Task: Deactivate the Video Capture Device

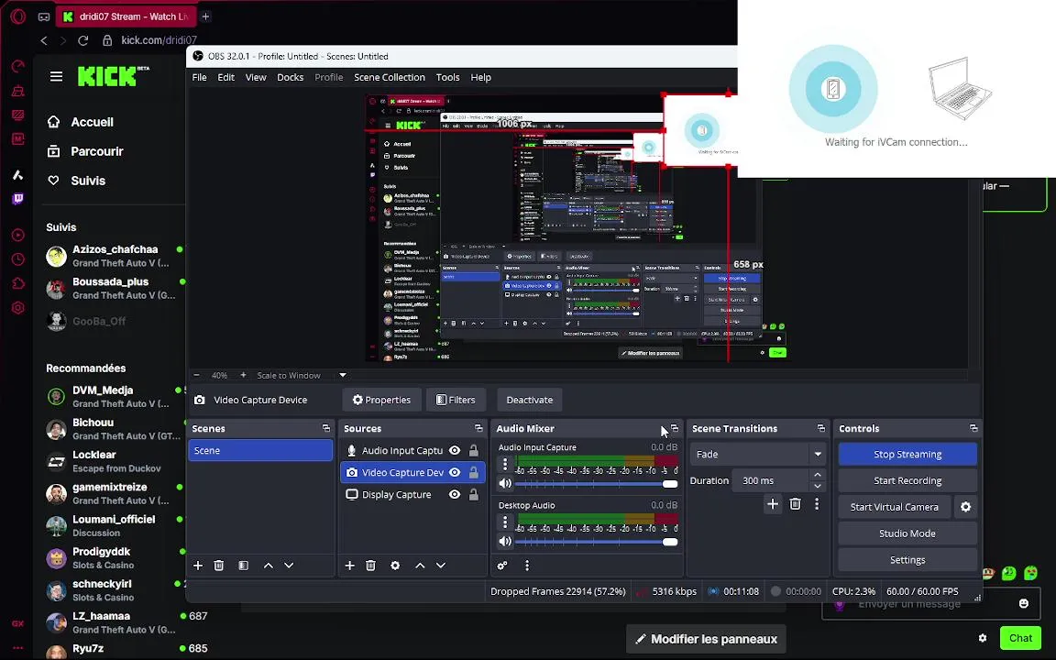Action: [529, 400]
